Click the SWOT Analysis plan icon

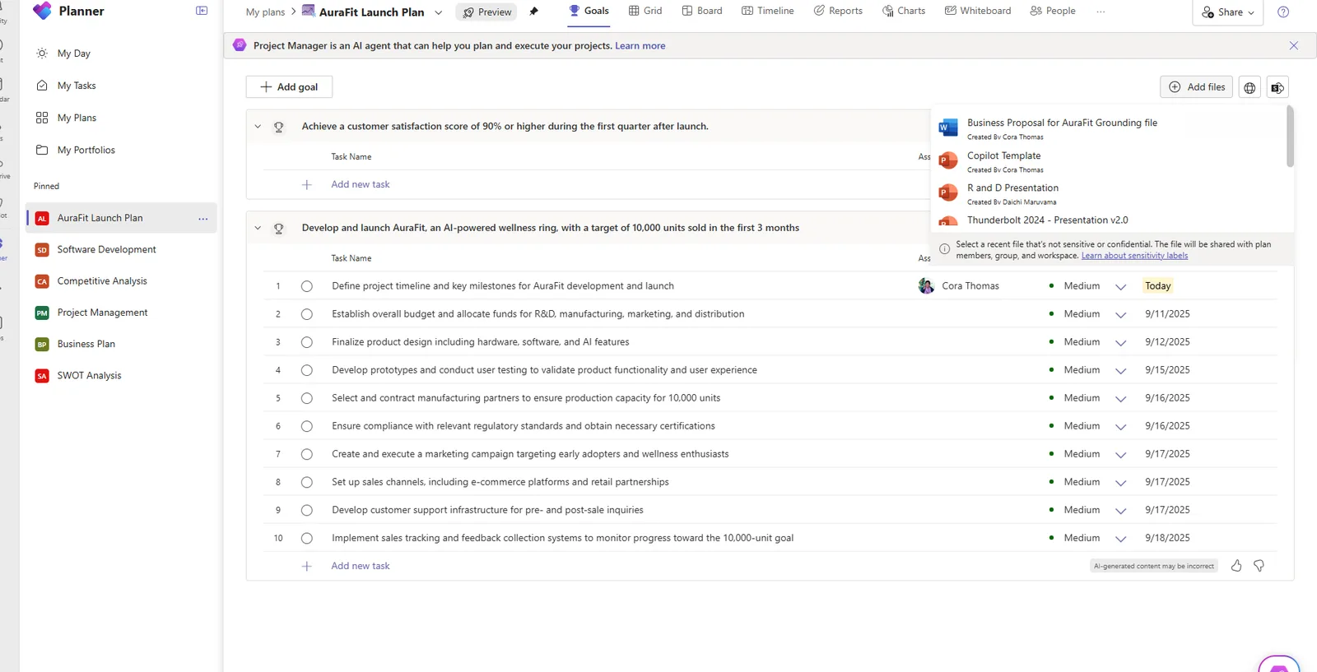pyautogui.click(x=42, y=376)
